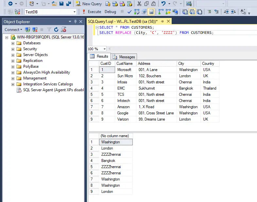This screenshot has height=202, width=257.
Task: Switch output to Results to Text
Action: tap(185, 12)
